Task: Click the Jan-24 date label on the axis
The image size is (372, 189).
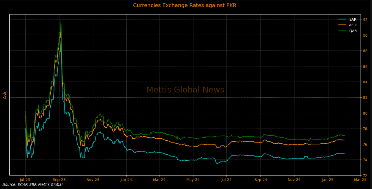Action: pos(126,180)
